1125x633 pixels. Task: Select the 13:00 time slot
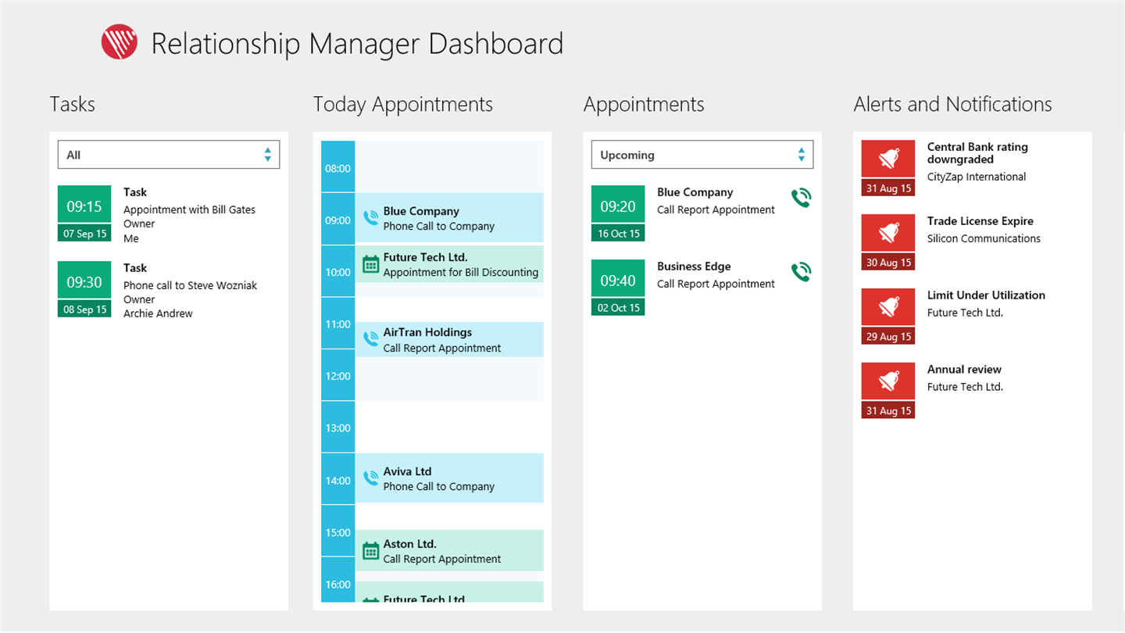pyautogui.click(x=449, y=427)
